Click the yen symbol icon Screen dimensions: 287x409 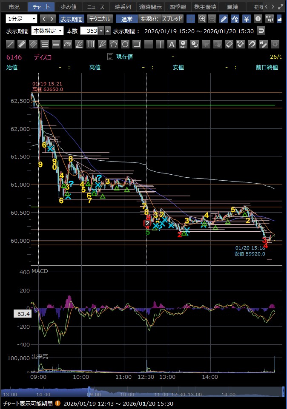pyautogui.click(x=246, y=19)
